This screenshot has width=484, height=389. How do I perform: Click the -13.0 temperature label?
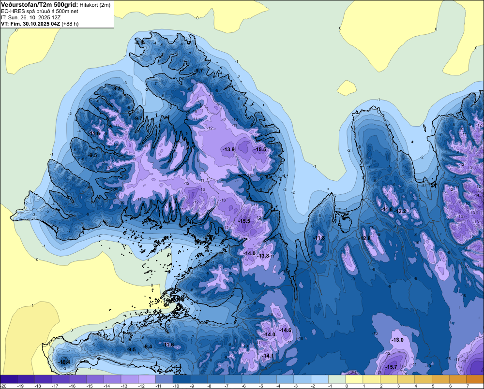(x=397, y=340)
